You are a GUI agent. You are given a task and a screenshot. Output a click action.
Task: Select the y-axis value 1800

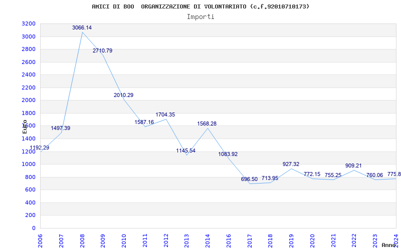coord(29,113)
